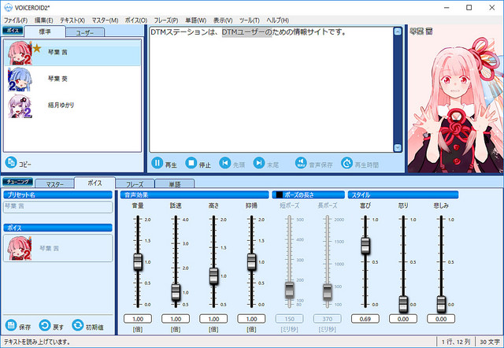Click the 音声保存 save audio icon

click(x=301, y=163)
